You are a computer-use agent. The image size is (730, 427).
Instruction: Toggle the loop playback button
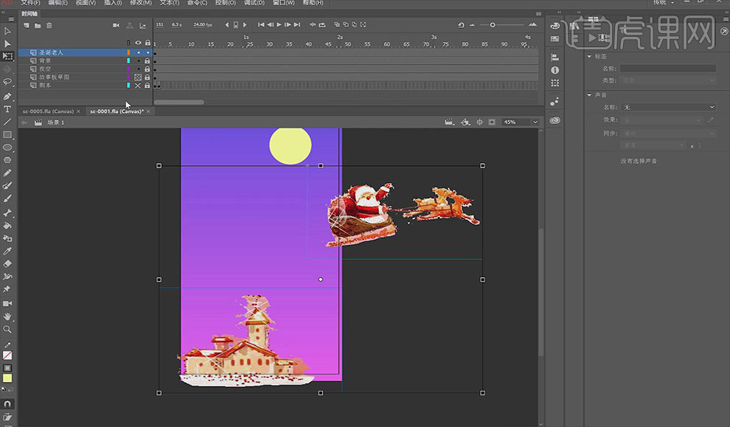[322, 24]
